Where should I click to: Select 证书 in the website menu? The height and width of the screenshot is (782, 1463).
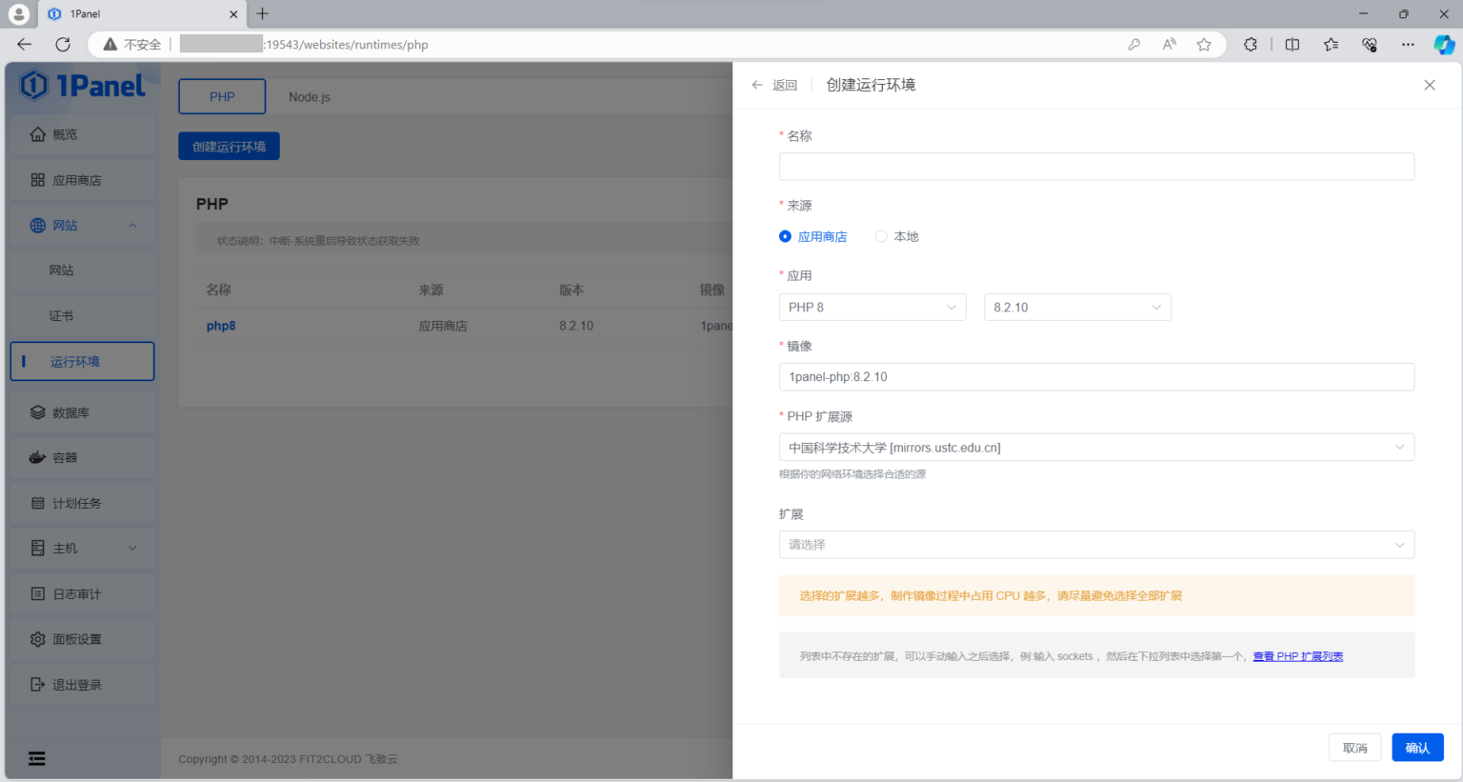61,315
